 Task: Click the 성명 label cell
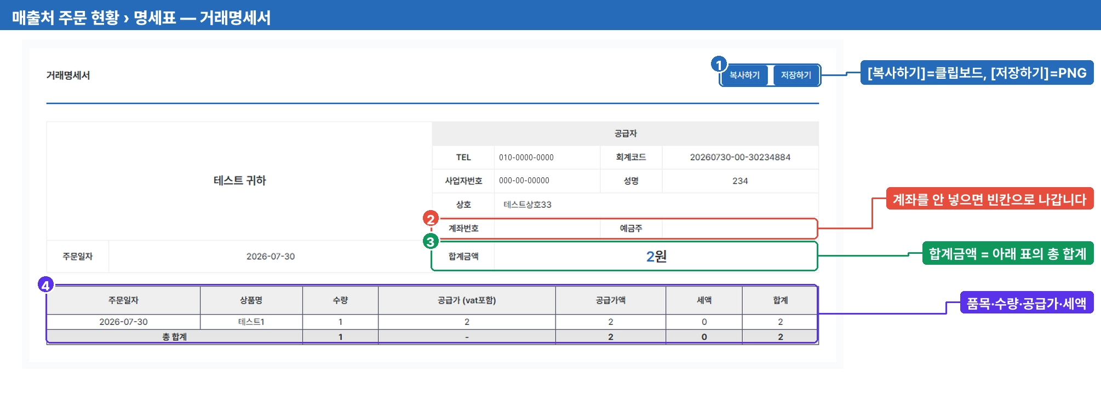[x=631, y=181]
